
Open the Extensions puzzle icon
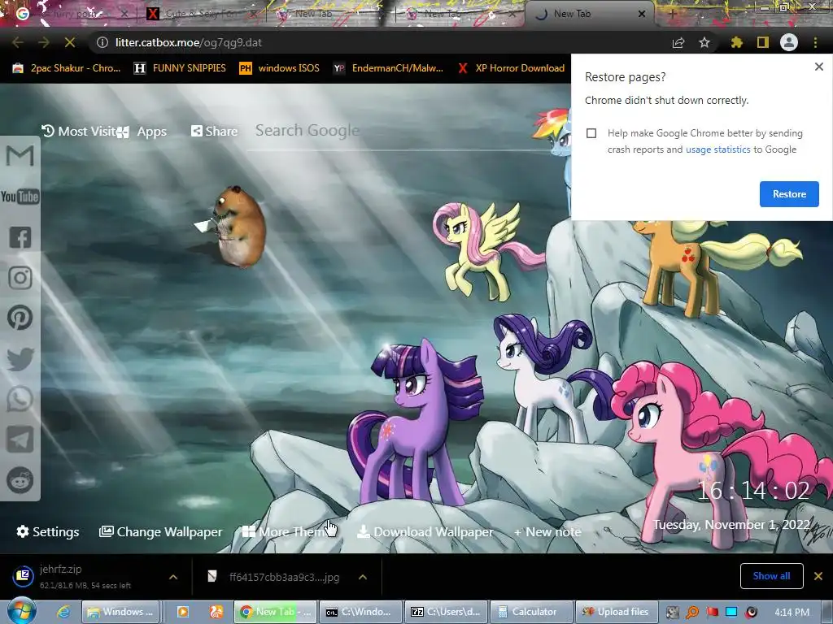click(x=736, y=42)
